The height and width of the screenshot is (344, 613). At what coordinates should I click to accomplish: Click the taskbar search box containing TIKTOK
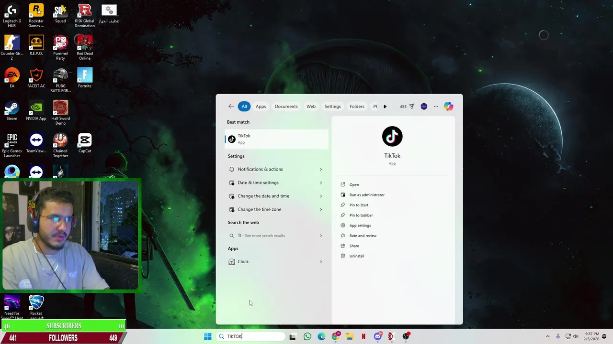(x=250, y=336)
